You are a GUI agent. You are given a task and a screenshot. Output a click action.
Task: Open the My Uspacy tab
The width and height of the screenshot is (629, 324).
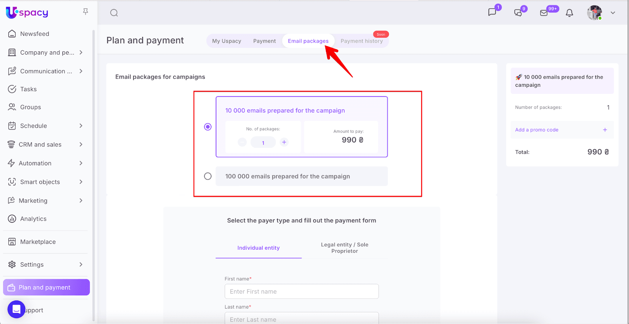click(x=226, y=41)
